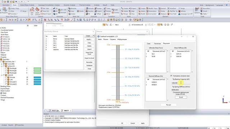
Task: Toggle the Surface [3] checkbox
Action: tap(4, 66)
